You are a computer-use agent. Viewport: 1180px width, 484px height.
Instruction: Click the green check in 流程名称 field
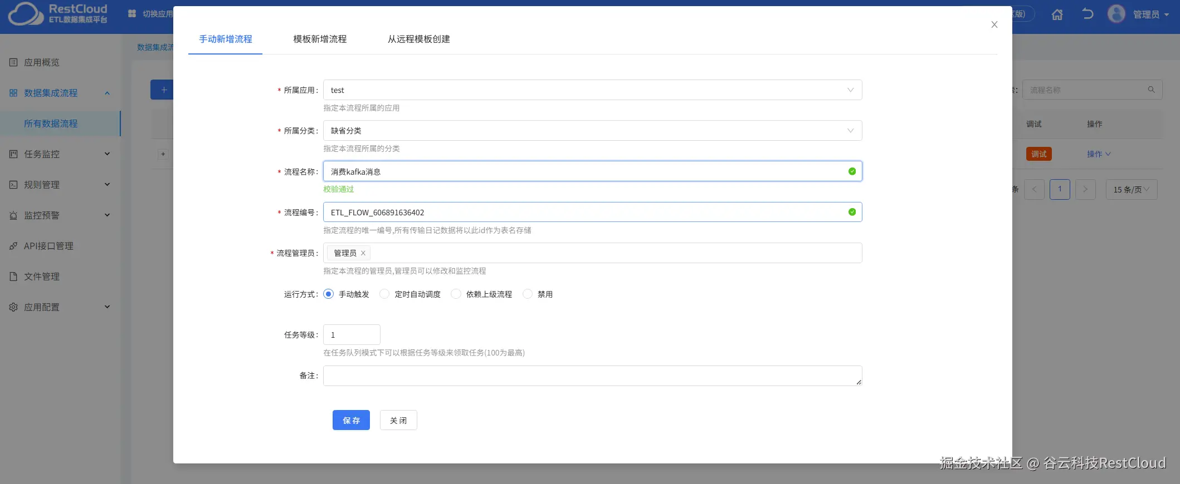852,171
